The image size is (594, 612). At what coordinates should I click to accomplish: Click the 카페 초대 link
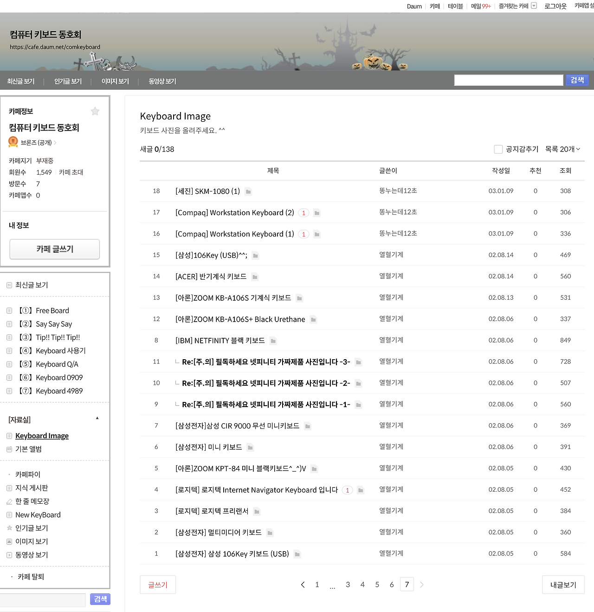point(71,172)
